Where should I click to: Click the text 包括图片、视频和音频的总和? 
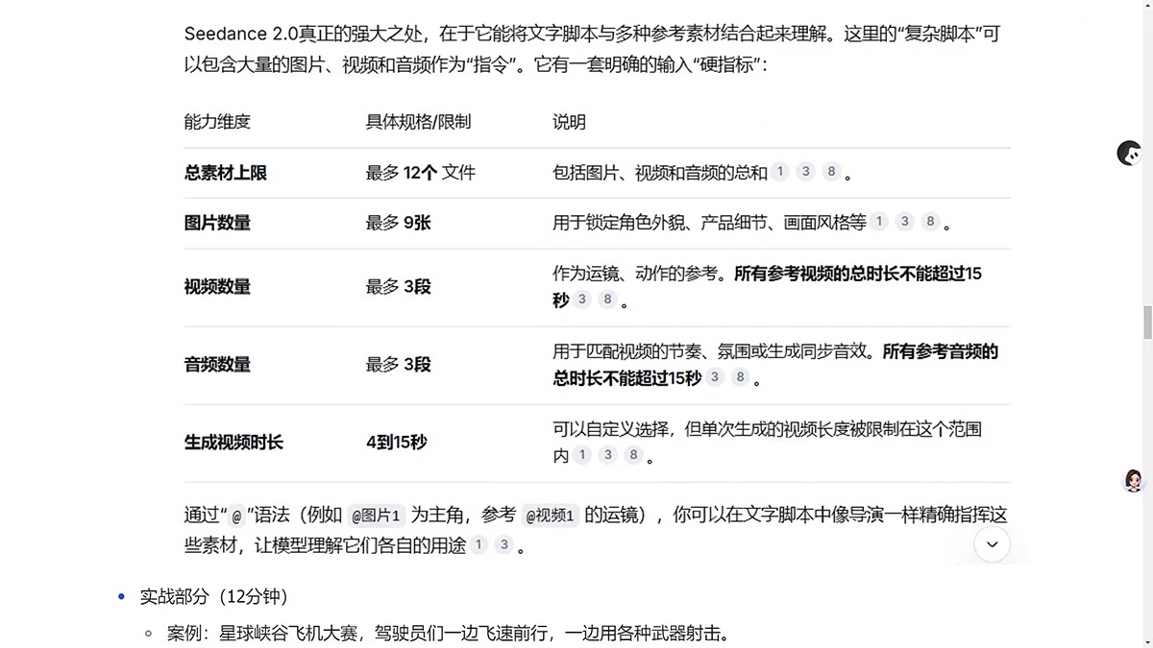tap(660, 173)
